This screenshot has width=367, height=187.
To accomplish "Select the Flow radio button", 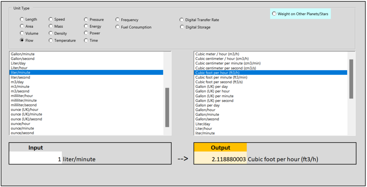I will (22, 40).
